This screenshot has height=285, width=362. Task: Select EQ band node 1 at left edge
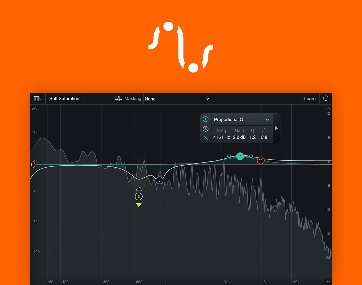coord(32,165)
